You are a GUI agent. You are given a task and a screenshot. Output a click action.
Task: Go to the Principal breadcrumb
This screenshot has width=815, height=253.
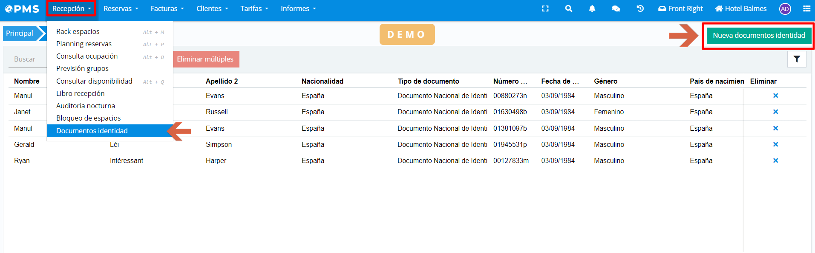click(20, 33)
